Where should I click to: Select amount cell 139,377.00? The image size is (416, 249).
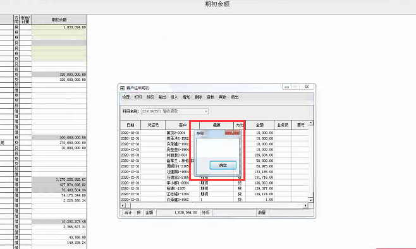pos(260,188)
